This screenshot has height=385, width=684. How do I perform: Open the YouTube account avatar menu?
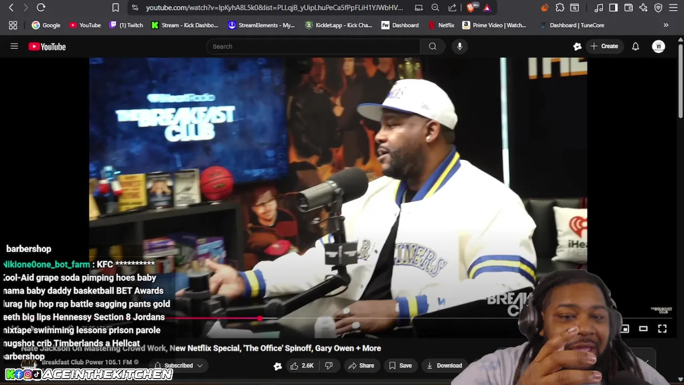(x=658, y=47)
